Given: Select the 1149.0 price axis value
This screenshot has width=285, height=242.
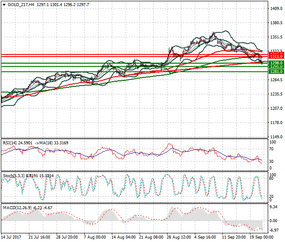Looking at the screenshot, I should click(x=276, y=137).
